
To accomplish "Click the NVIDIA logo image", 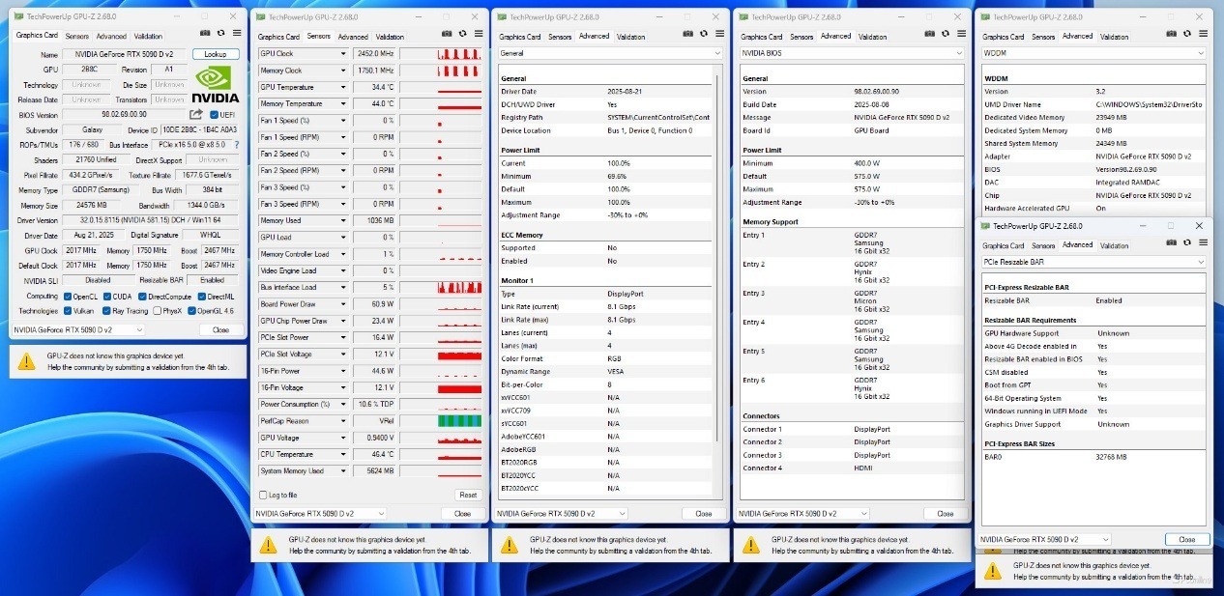I will 215,84.
